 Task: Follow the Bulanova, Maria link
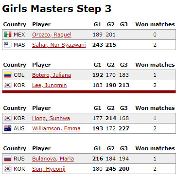[53, 159]
